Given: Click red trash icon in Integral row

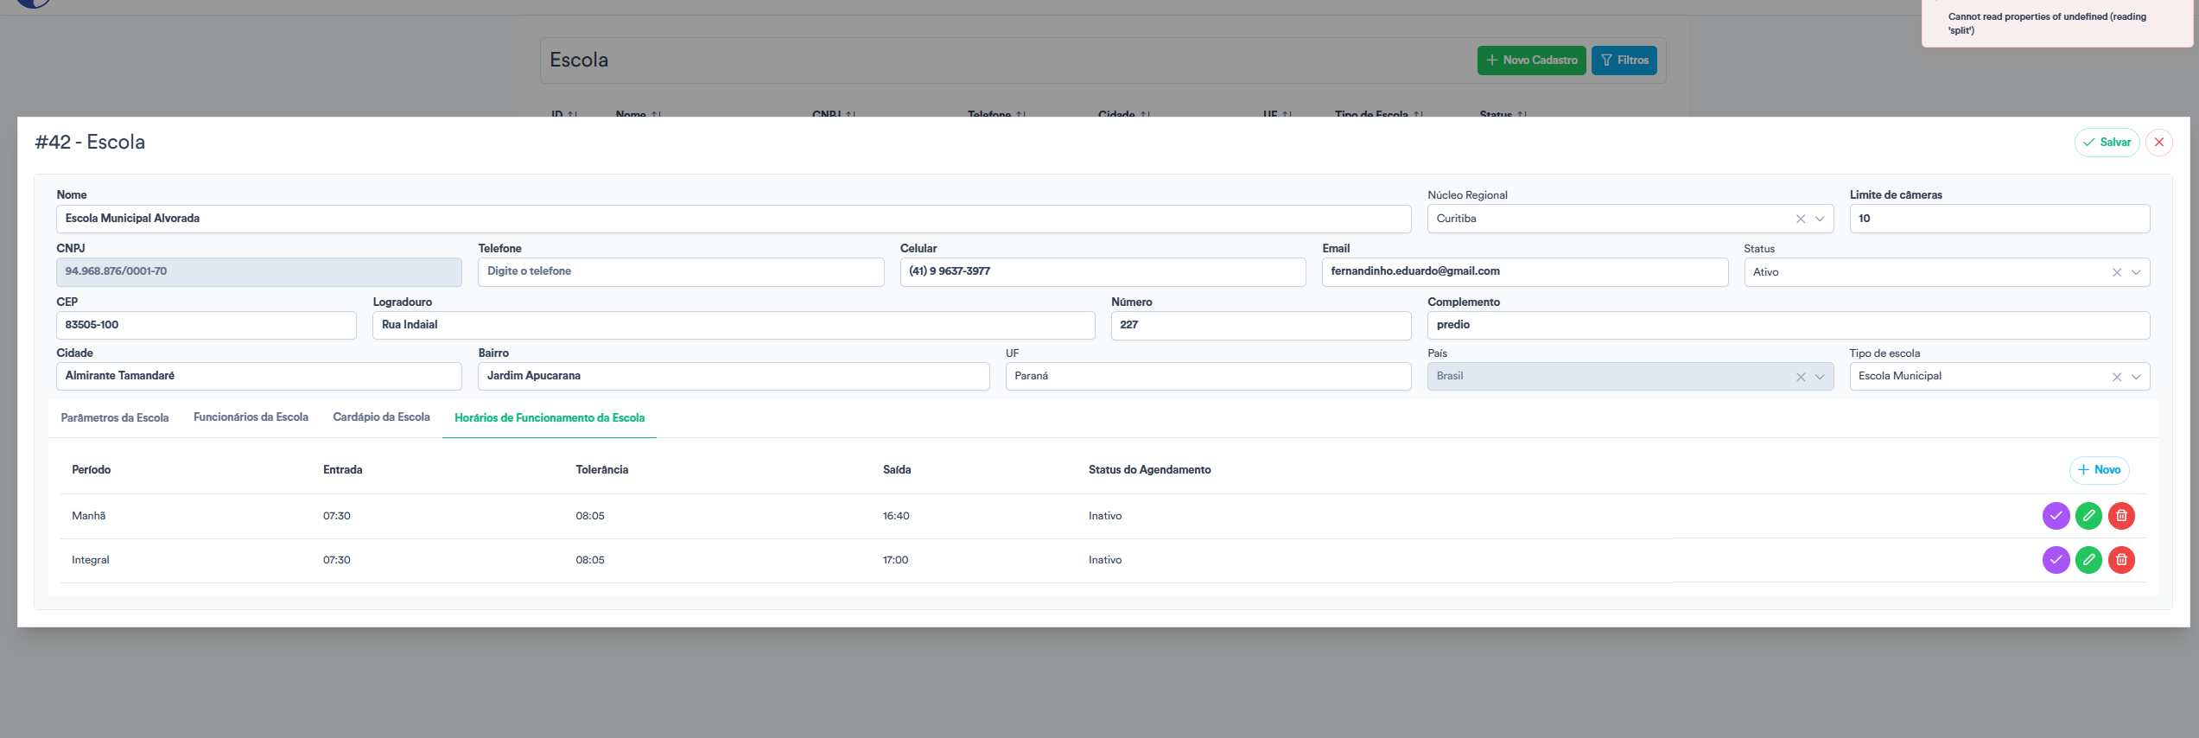Looking at the screenshot, I should pyautogui.click(x=2121, y=560).
